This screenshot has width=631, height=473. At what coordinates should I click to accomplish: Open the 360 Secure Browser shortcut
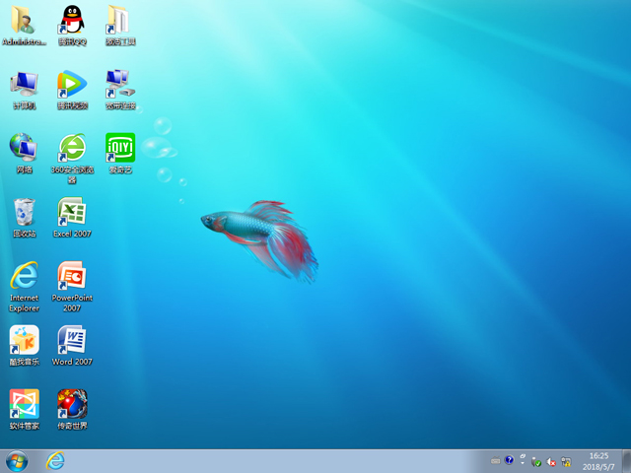(71, 148)
